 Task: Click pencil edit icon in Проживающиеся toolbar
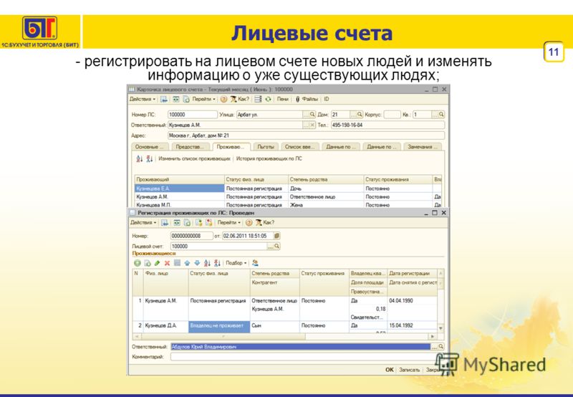click(157, 263)
